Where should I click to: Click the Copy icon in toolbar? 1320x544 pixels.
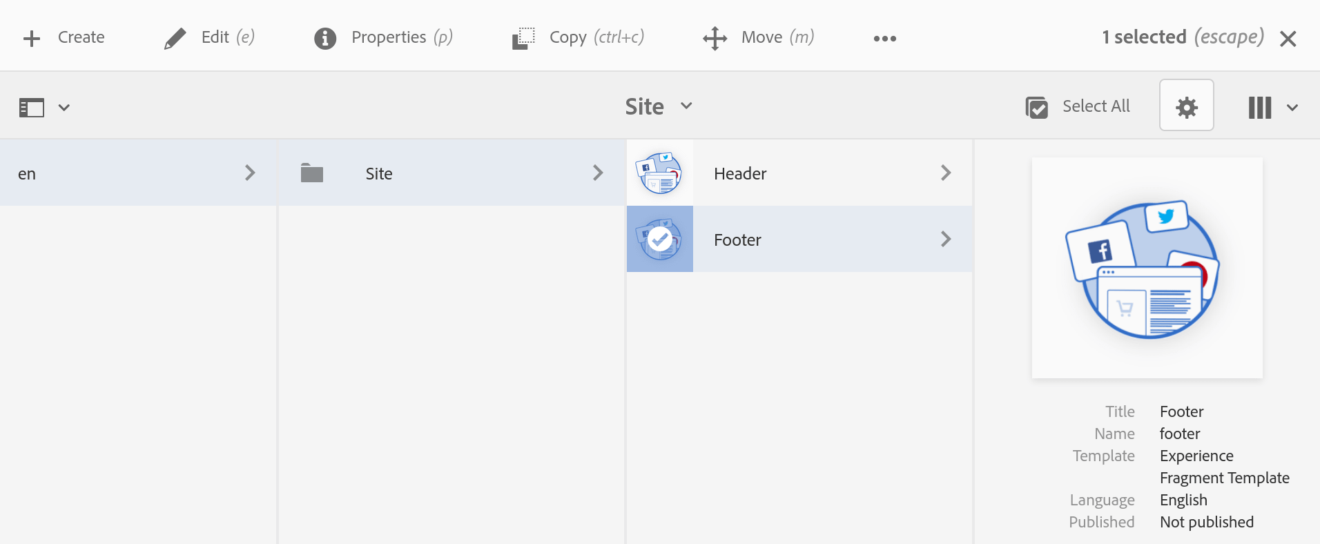pos(523,39)
